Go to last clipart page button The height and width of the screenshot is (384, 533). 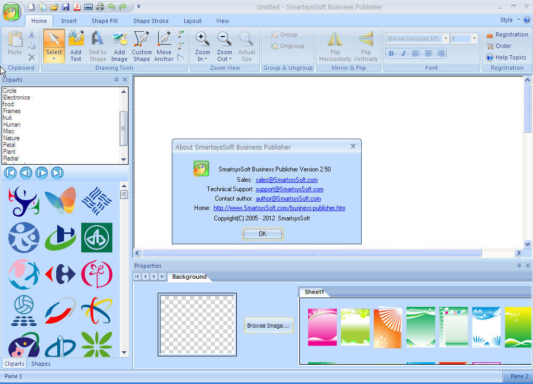coord(57,173)
